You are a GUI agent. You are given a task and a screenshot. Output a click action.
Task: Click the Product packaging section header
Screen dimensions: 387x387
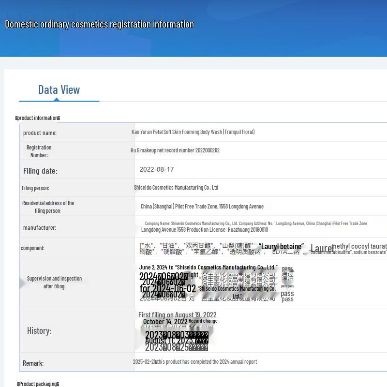click(38, 384)
